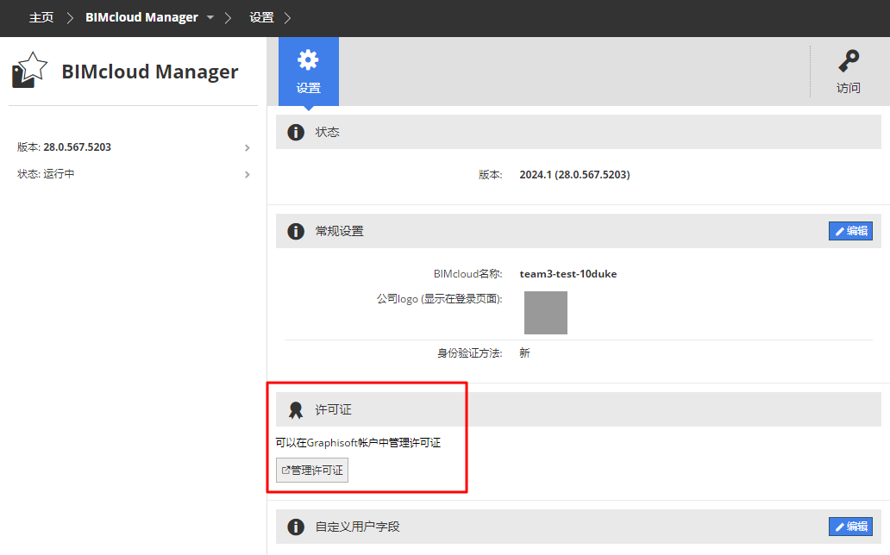This screenshot has width=890, height=555.
Task: Click the 自定义用户字段 header label
Action: [358, 527]
